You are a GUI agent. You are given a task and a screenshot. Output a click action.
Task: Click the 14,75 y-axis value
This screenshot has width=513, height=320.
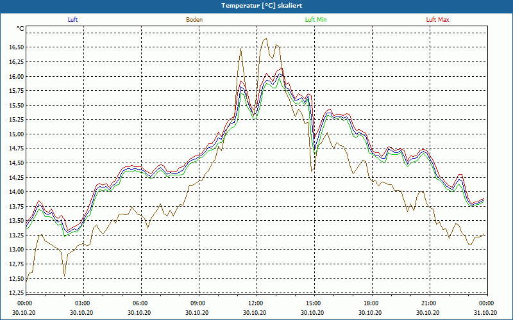tap(17, 148)
